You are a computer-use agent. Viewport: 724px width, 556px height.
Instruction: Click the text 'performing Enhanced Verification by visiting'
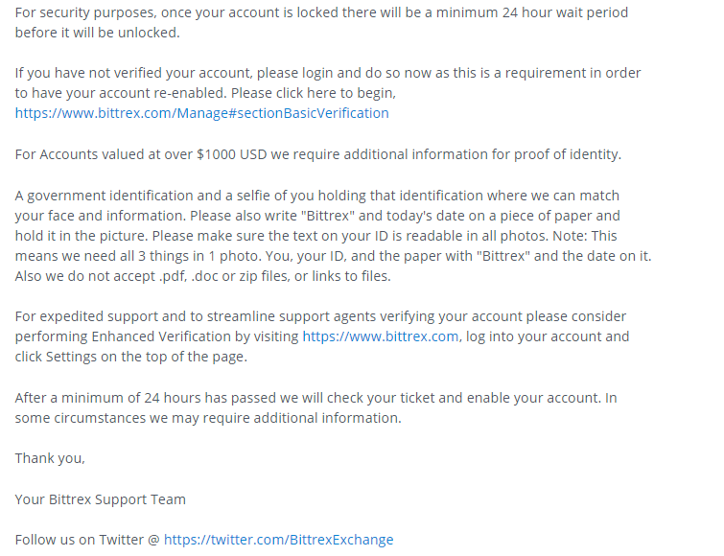click(156, 336)
